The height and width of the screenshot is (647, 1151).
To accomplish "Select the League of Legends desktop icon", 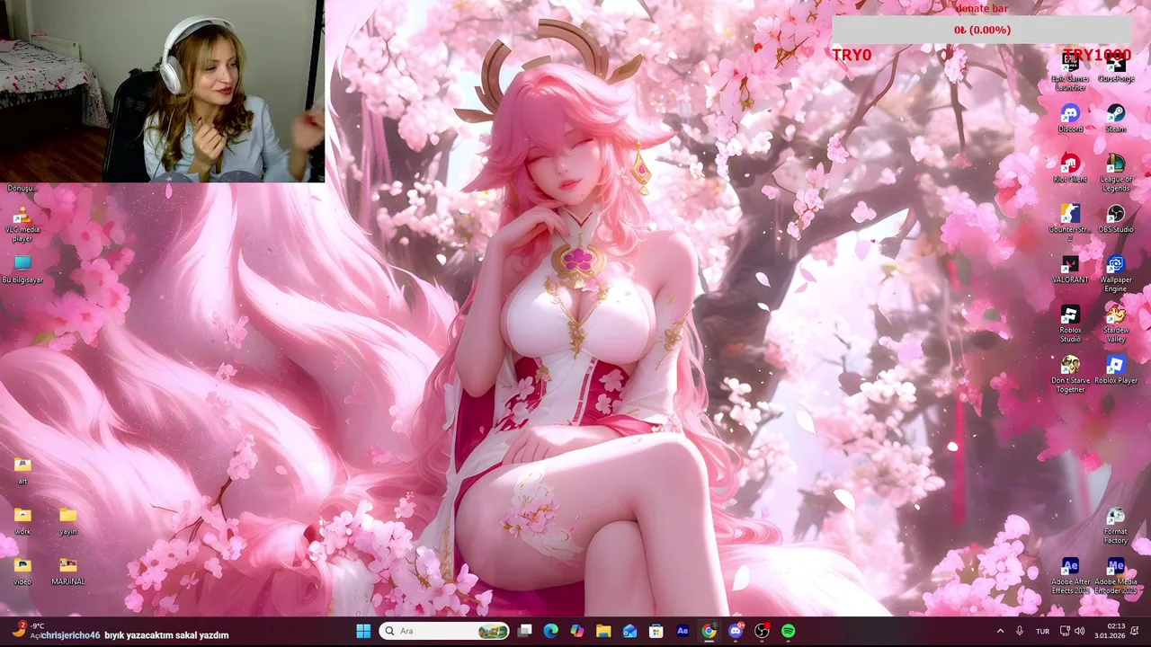I will coord(1116,173).
